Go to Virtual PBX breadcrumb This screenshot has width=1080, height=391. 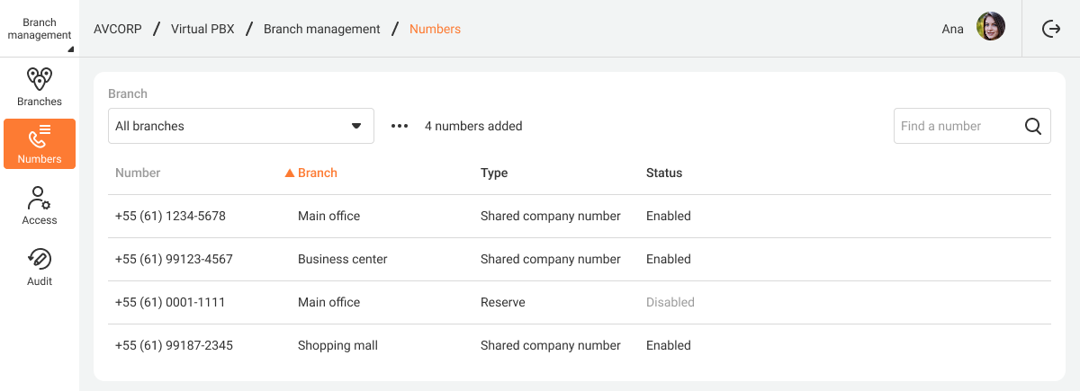point(202,29)
